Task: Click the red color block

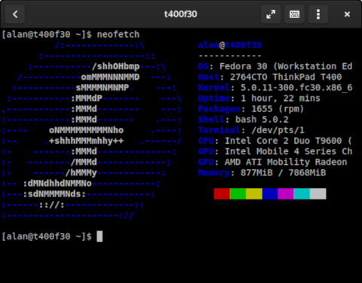Action: (x=222, y=194)
